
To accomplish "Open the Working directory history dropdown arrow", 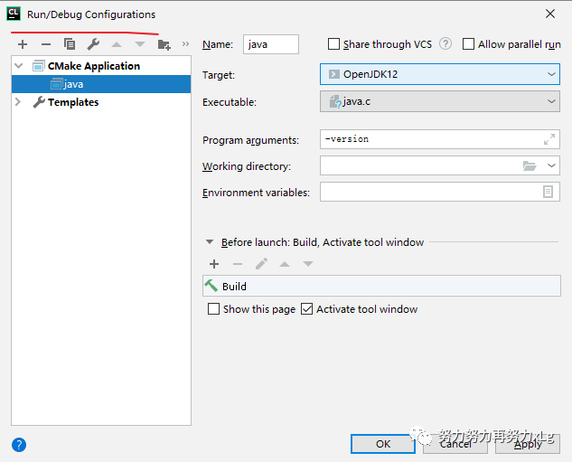I will pyautogui.click(x=551, y=165).
